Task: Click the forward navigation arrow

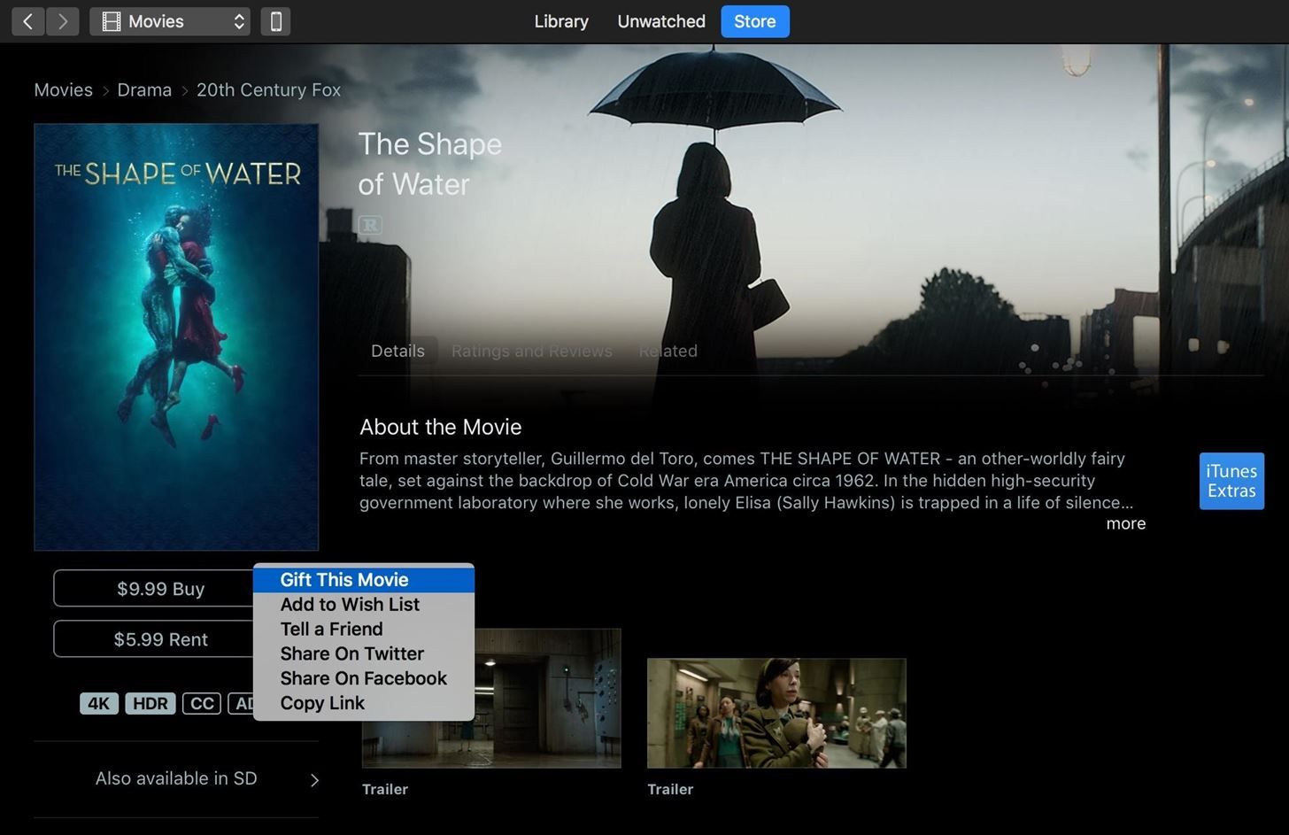Action: click(62, 21)
